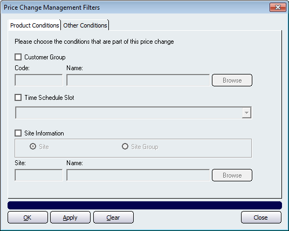
Task: Close the dialog via title bar X
Action: coord(278,7)
